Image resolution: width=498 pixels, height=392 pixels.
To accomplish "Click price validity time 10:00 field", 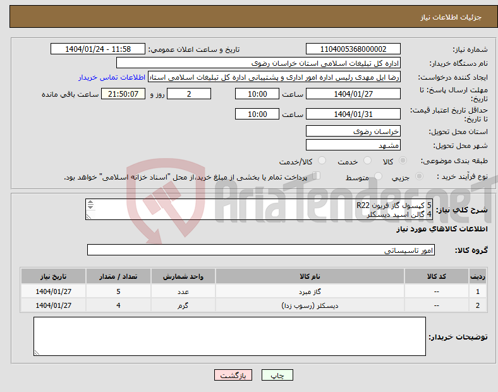I will [257, 114].
